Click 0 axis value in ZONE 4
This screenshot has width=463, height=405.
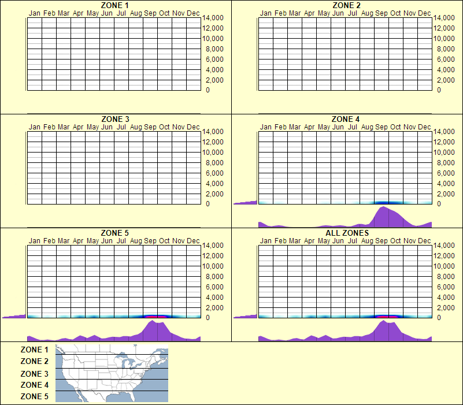pos(439,204)
